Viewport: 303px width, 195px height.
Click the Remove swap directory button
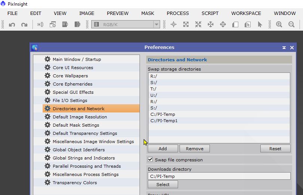pos(195,149)
